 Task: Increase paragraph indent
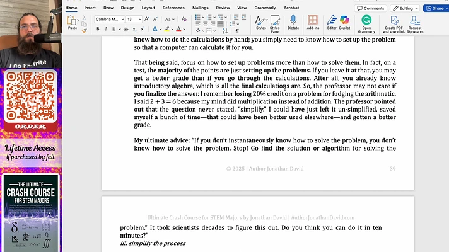(x=243, y=18)
